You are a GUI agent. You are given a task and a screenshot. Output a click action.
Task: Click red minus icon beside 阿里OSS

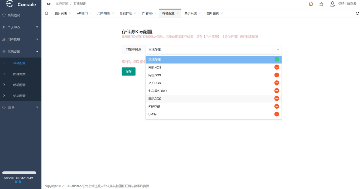point(277,75)
